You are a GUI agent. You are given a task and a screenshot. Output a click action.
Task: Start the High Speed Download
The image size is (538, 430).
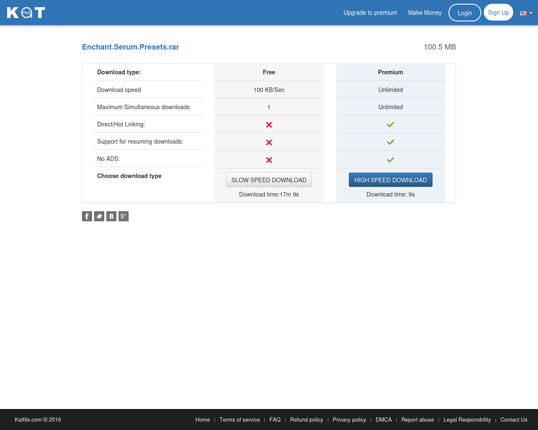[390, 180]
